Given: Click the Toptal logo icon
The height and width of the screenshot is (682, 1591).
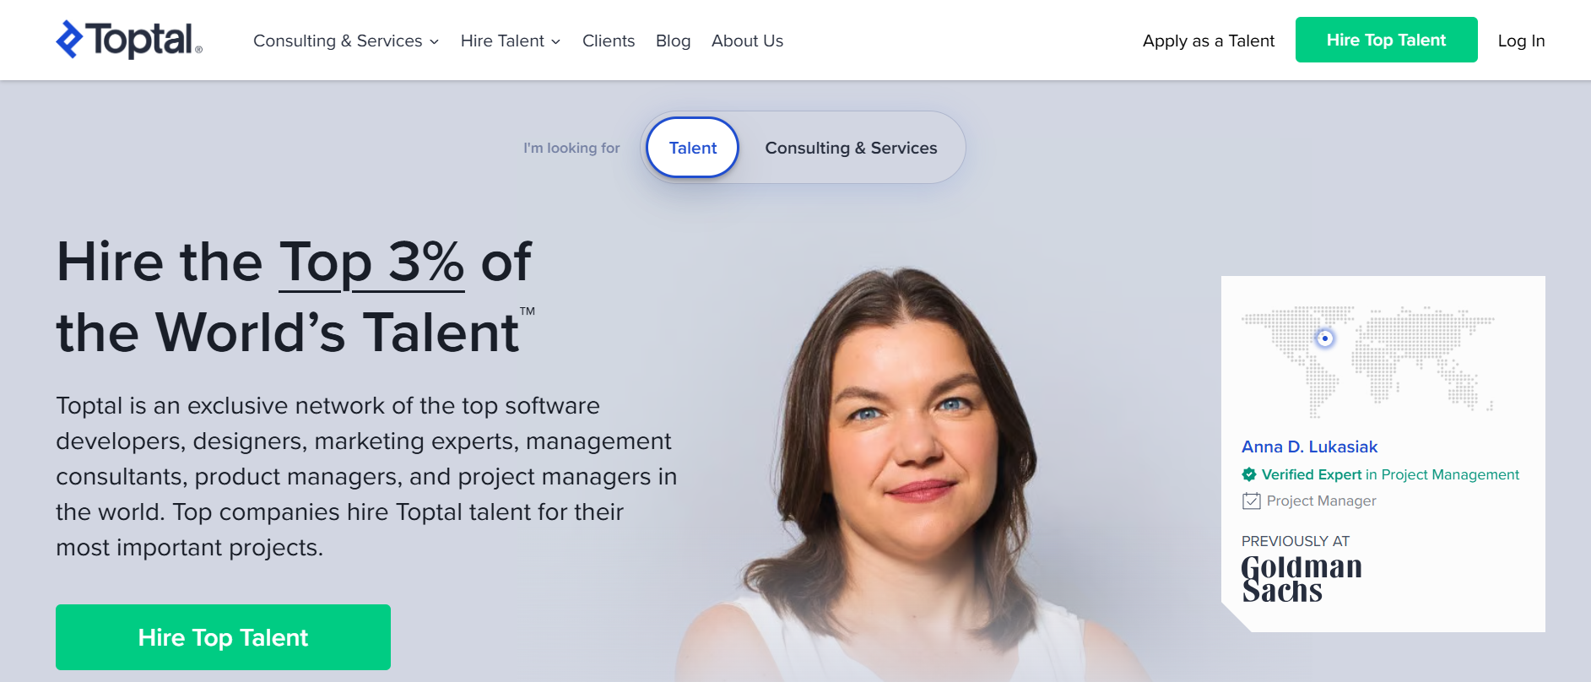Looking at the screenshot, I should pos(70,40).
